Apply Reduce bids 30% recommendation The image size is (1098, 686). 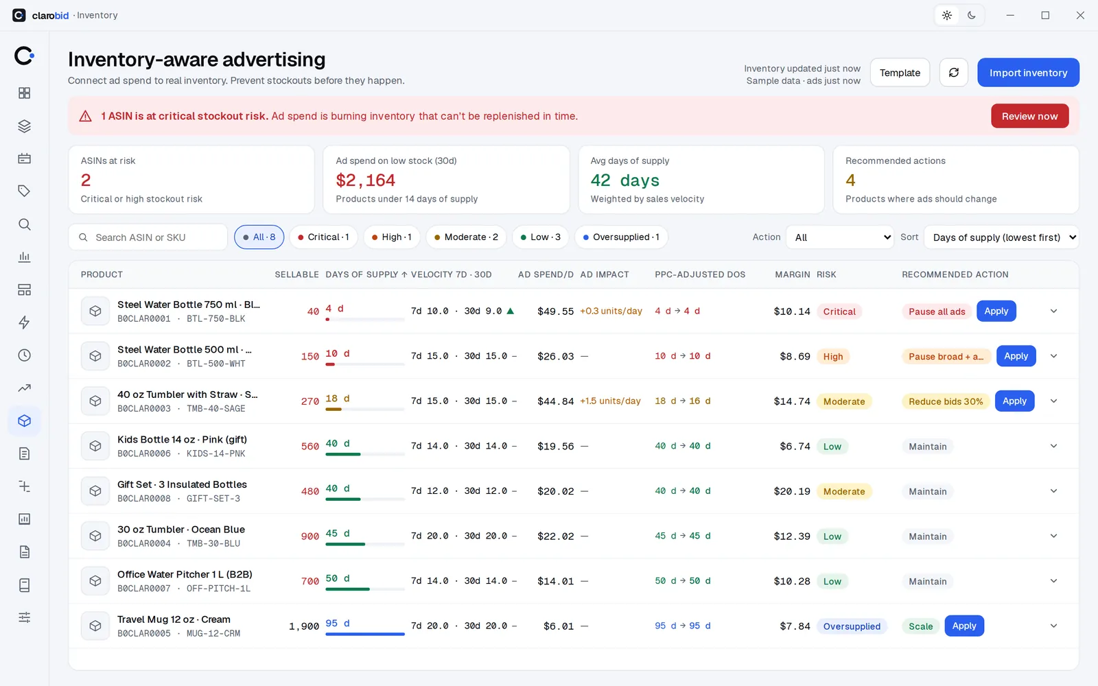[1014, 401]
